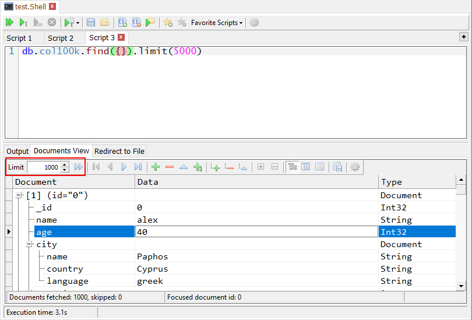The image size is (472, 320).
Task: Click the double-arrow icon next to the Limit field
Action: point(78,167)
